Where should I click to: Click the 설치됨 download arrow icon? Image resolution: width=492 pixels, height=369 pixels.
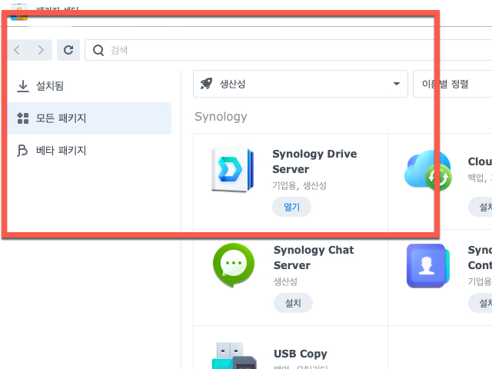coord(23,86)
